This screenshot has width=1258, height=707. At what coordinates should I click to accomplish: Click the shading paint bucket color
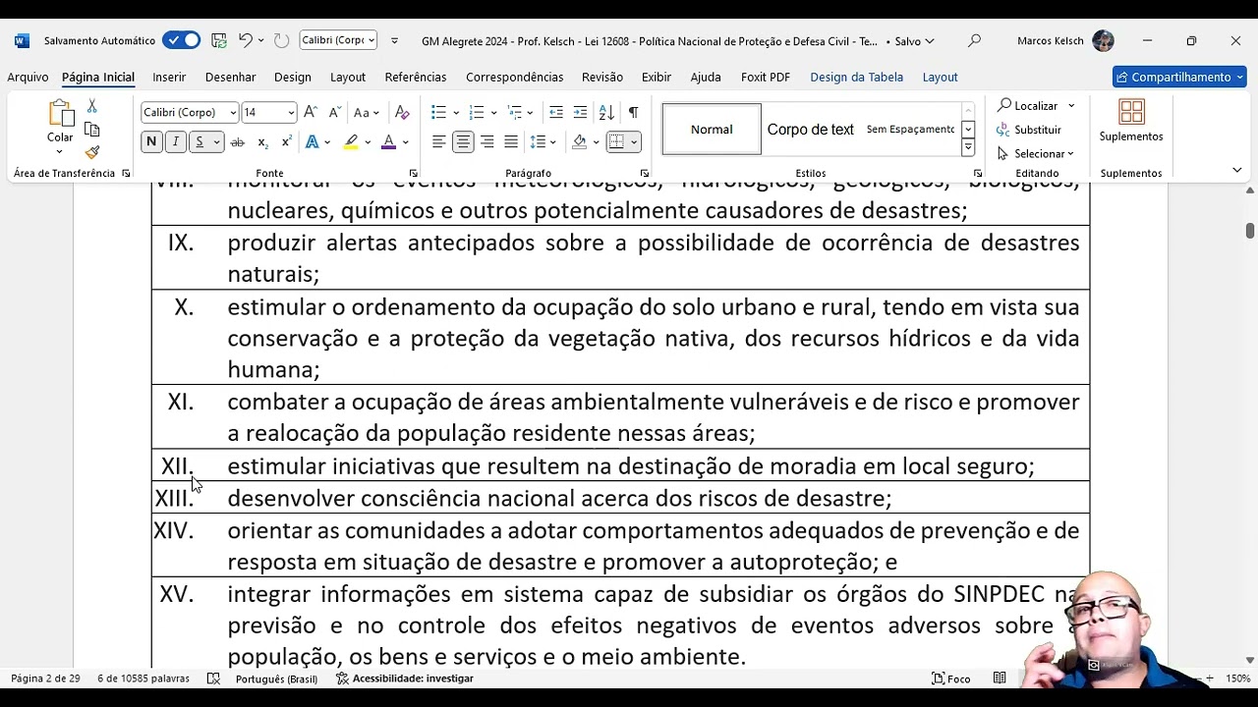[x=579, y=142]
